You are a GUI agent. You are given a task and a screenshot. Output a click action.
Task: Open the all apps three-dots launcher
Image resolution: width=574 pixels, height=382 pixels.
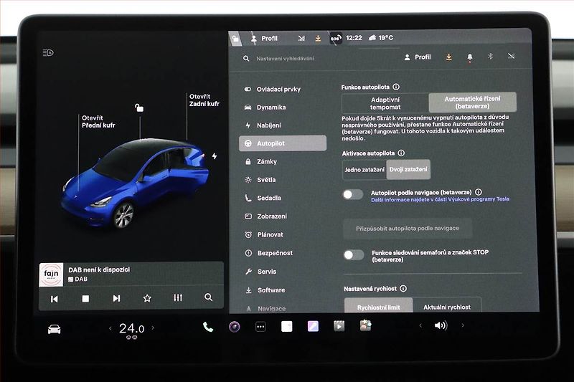click(x=260, y=327)
